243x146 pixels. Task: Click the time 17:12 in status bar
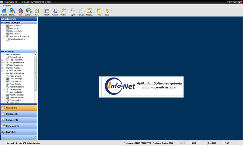point(227,143)
